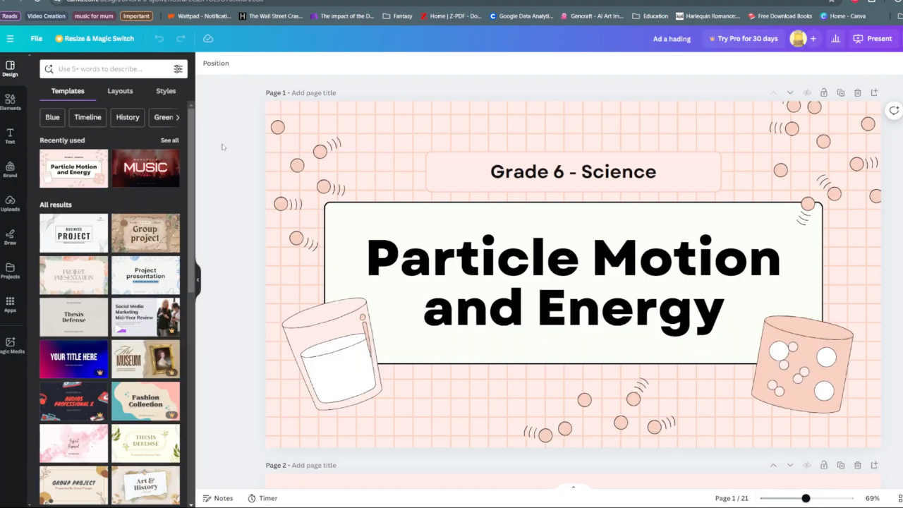Switch to Templates tab
This screenshot has width=903, height=508.
68,91
